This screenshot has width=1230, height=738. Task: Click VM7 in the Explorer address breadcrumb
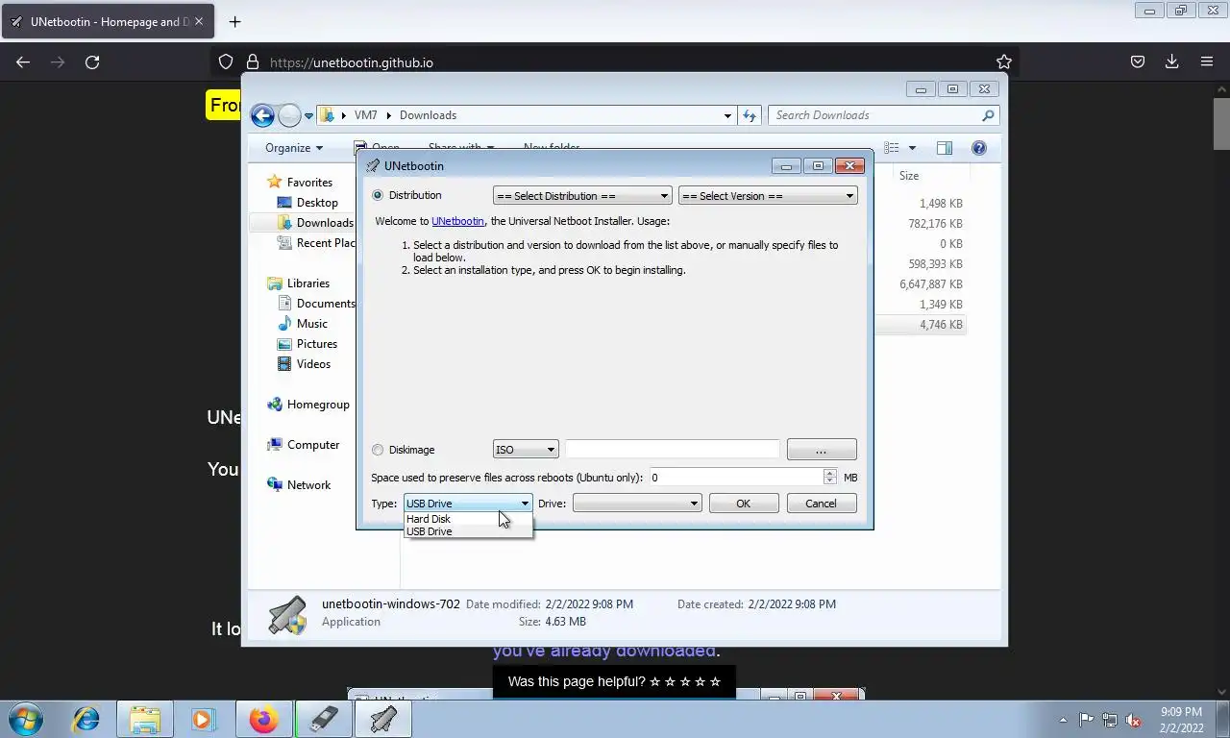pyautogui.click(x=365, y=115)
